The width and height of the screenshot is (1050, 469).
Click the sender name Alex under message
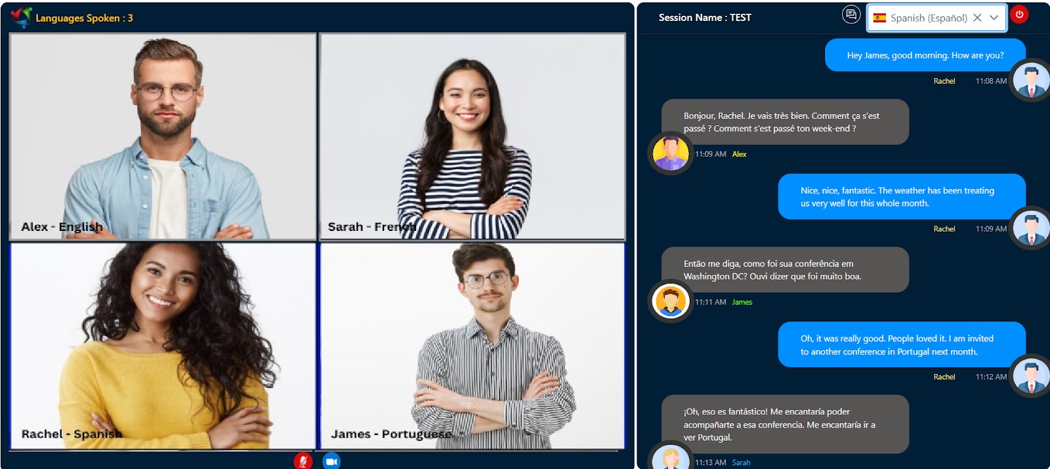[739, 154]
